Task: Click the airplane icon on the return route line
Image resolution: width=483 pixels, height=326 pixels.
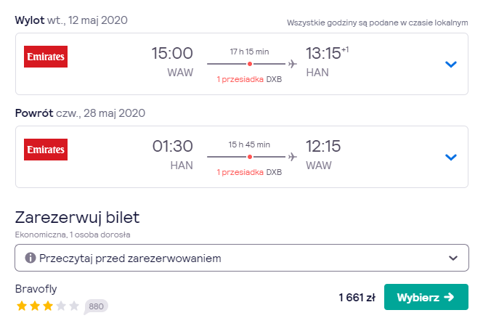Action: 292,157
